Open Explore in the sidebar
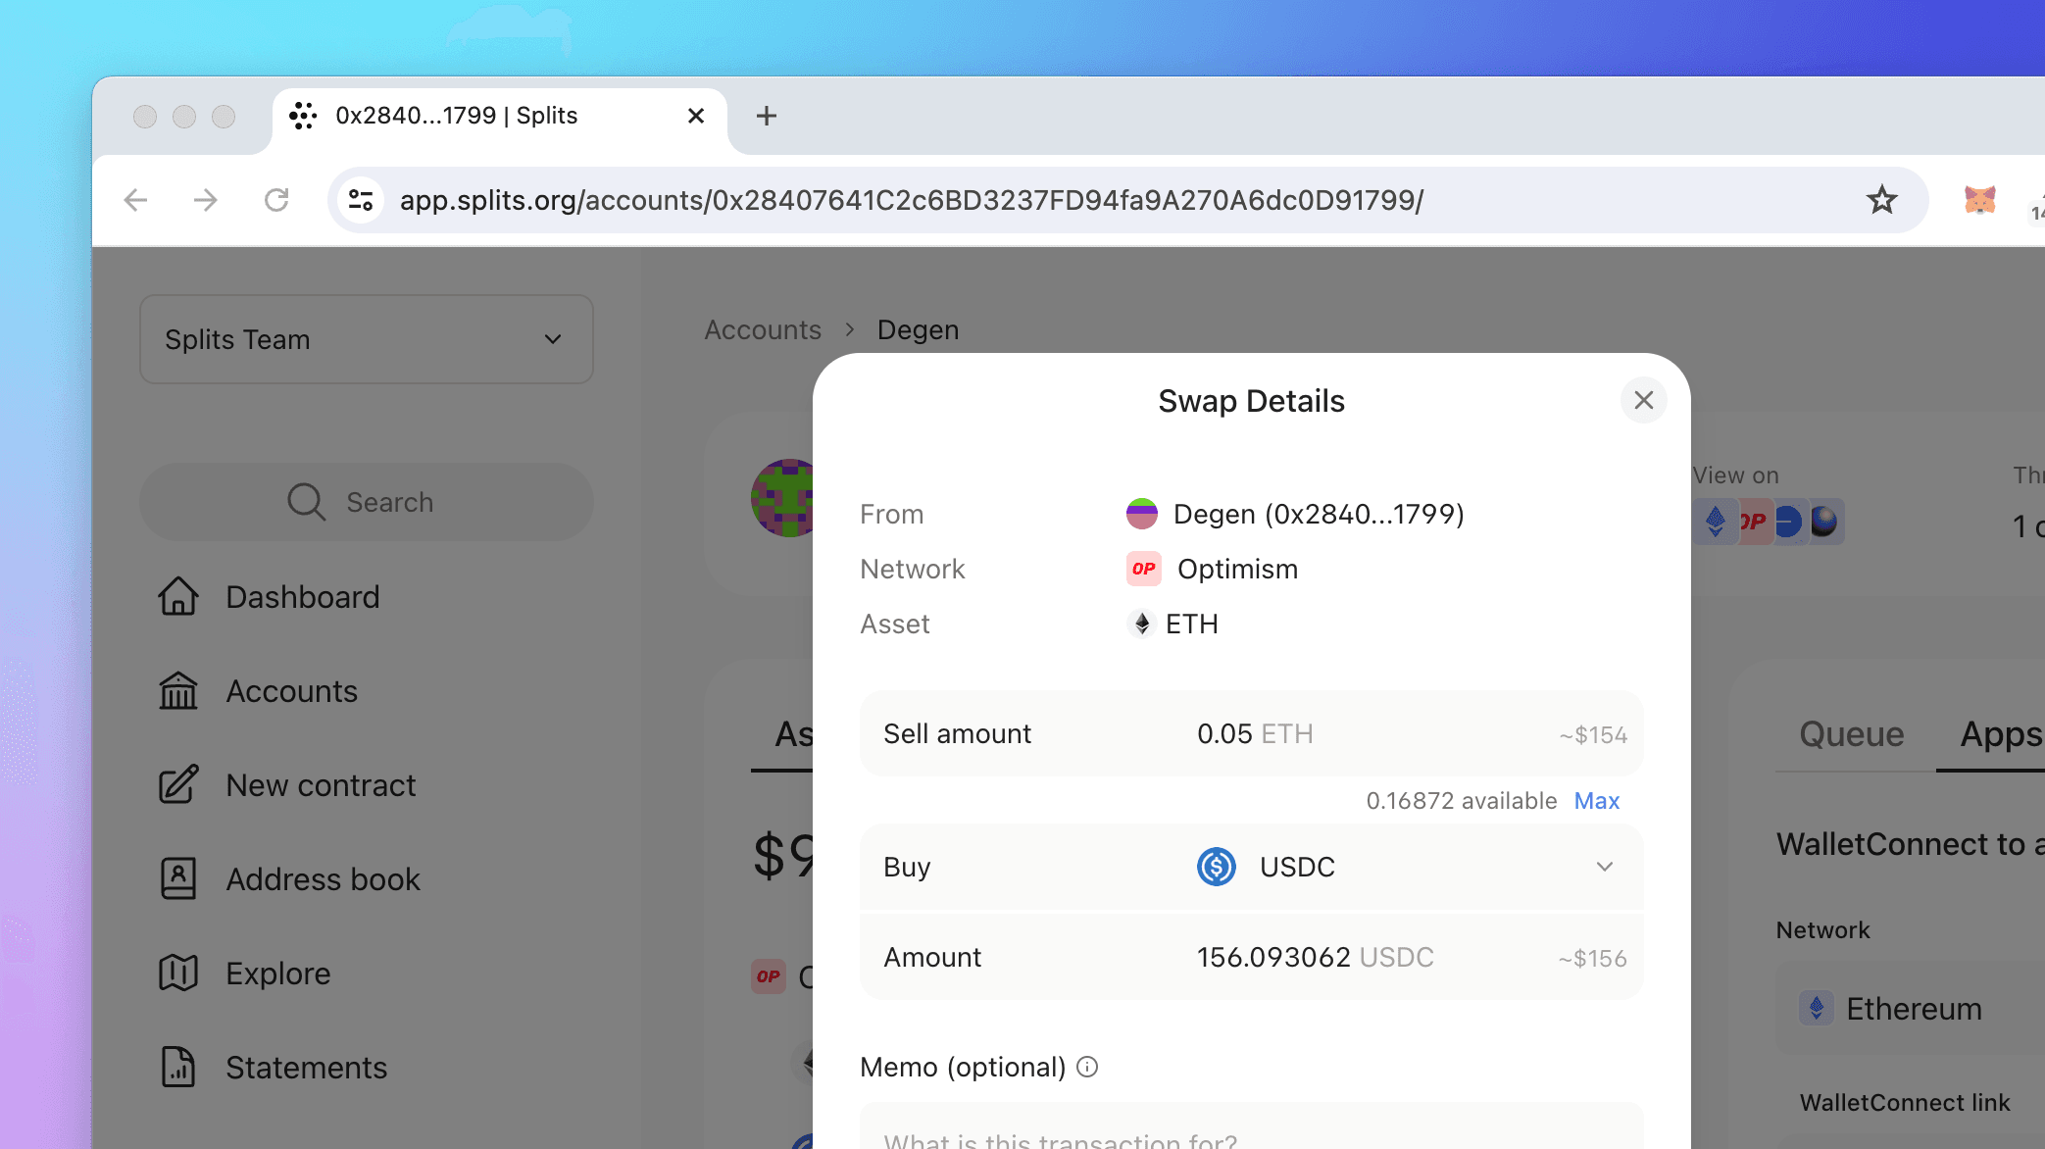The image size is (2045, 1149). 277,974
